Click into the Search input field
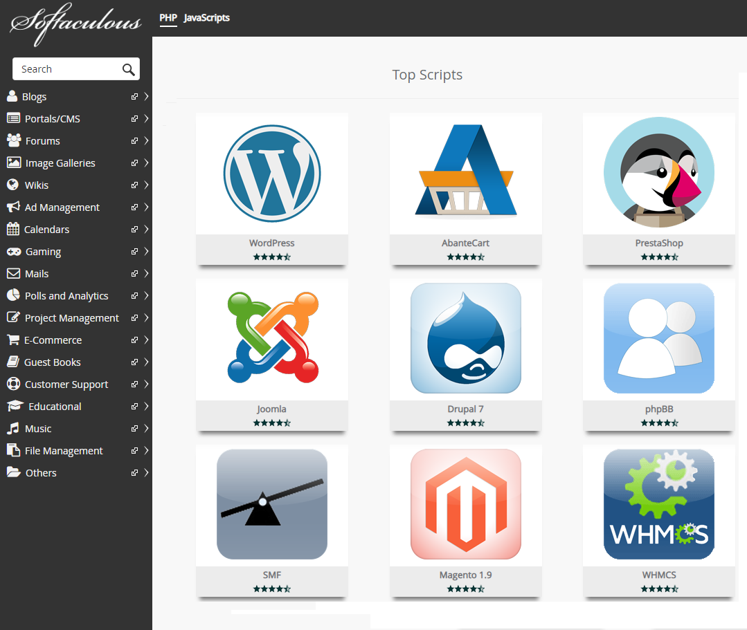 click(66, 69)
